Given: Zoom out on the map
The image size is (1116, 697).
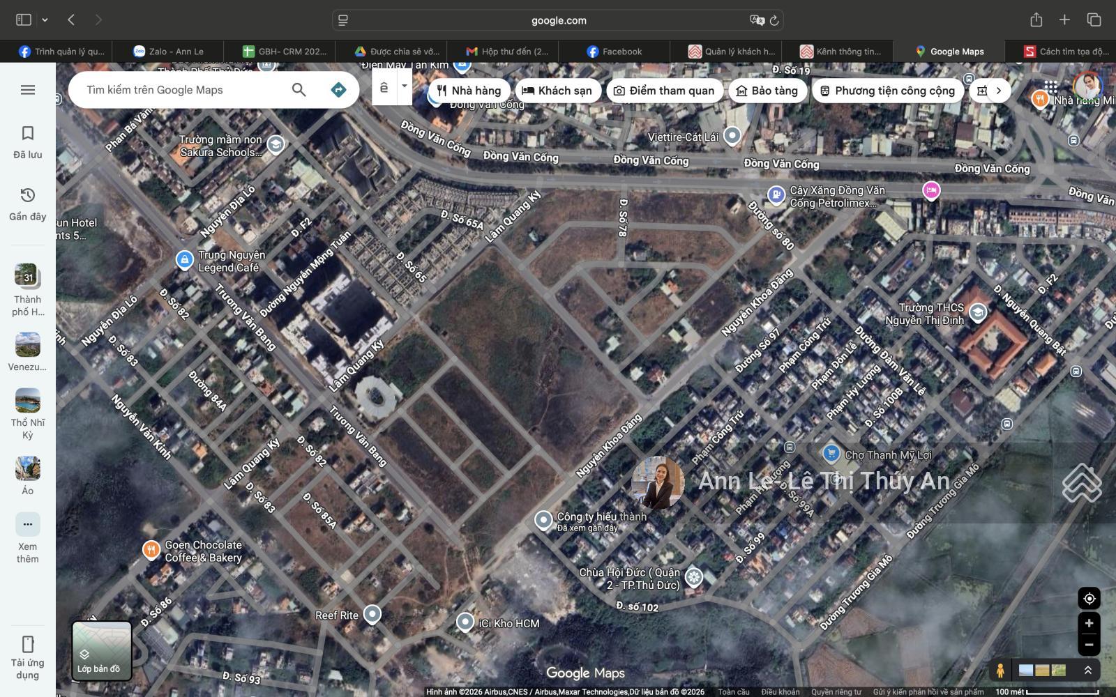Looking at the screenshot, I should (x=1089, y=645).
